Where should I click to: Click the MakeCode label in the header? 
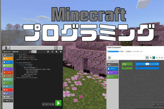click(x=15, y=52)
